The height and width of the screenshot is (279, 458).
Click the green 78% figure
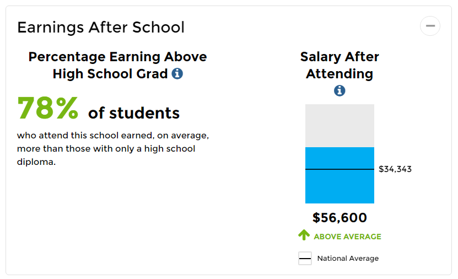tap(48, 109)
